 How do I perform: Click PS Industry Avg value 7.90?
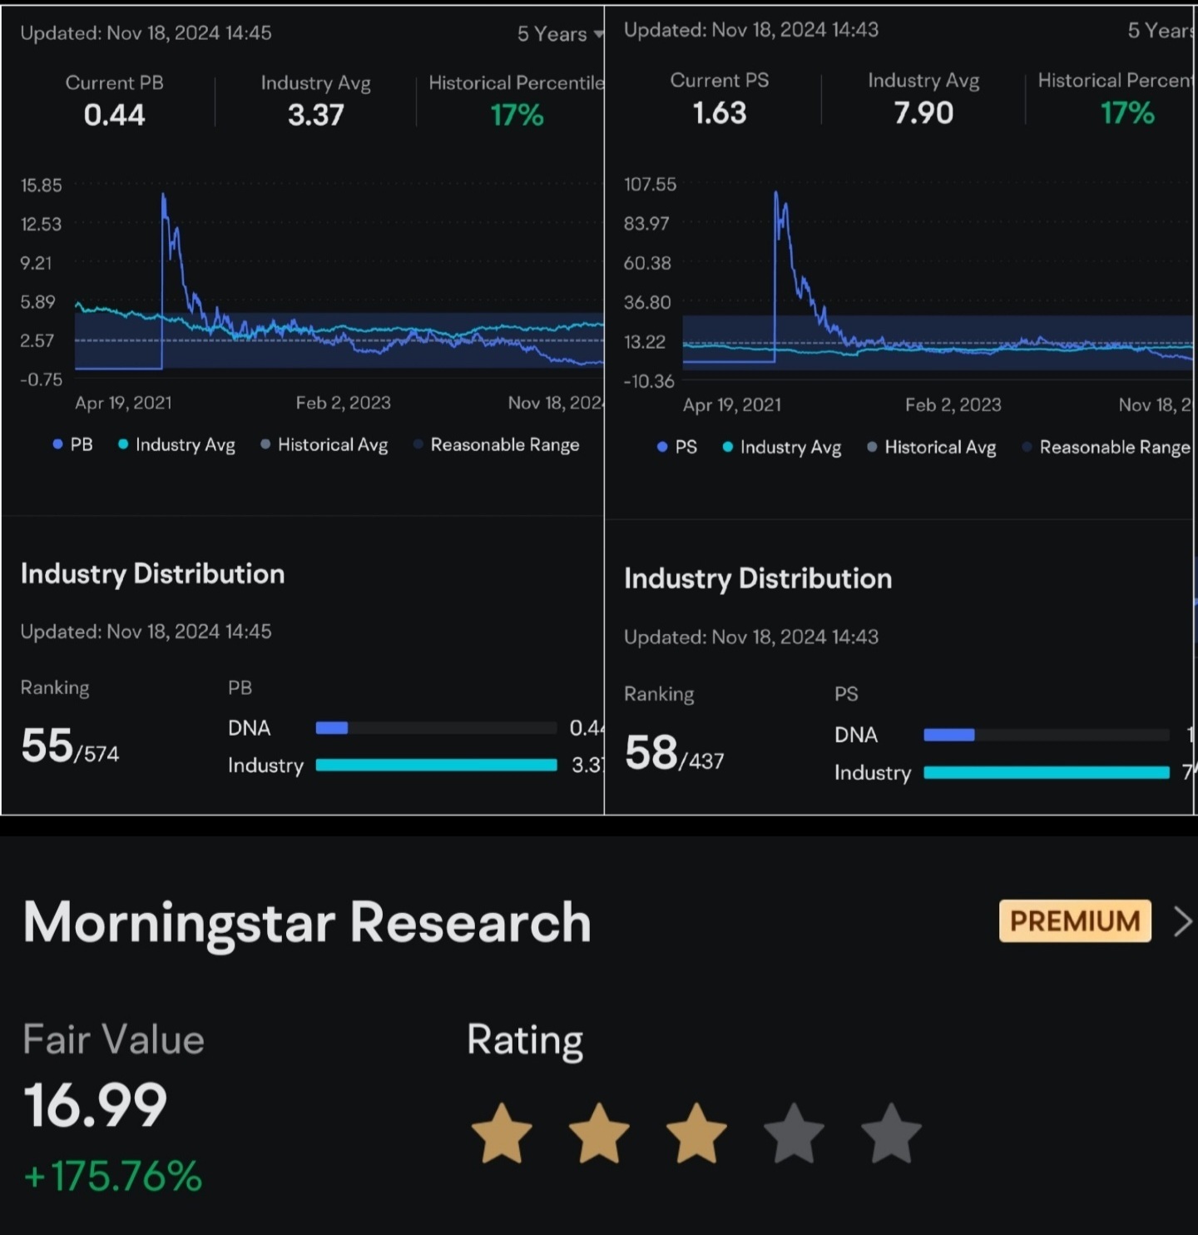tap(923, 112)
